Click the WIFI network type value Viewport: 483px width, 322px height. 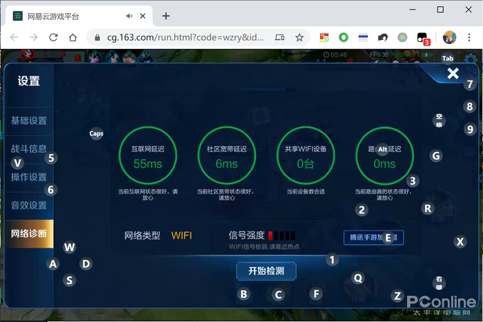pyautogui.click(x=181, y=236)
